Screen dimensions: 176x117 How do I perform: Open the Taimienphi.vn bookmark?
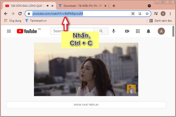[x=36, y=21]
